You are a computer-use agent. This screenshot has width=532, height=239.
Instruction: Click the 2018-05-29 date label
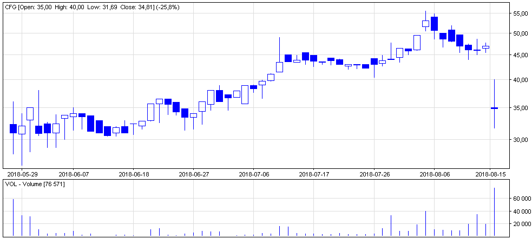(x=22, y=174)
